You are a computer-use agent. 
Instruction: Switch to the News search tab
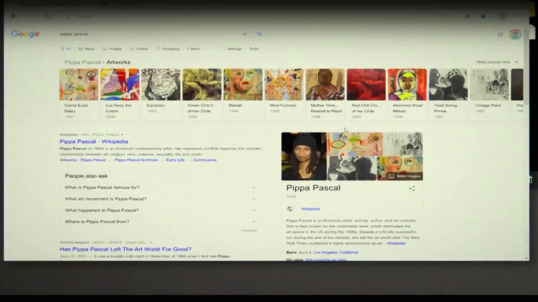click(87, 49)
